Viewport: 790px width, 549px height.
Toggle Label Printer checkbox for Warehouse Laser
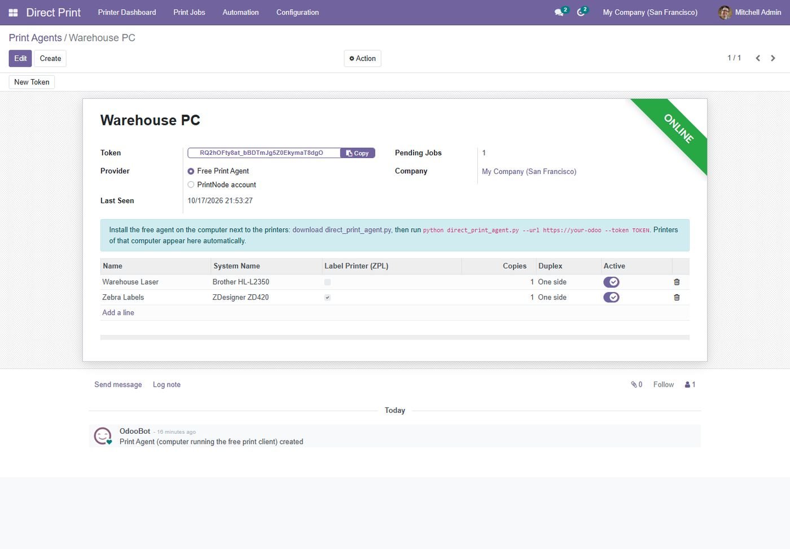[x=327, y=282]
